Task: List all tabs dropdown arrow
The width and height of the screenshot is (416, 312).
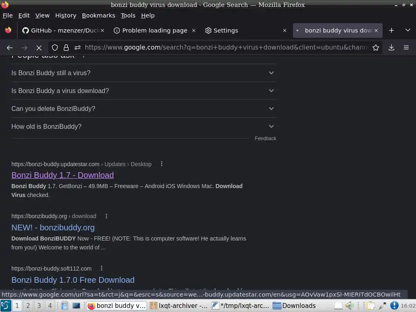Action: click(x=408, y=30)
